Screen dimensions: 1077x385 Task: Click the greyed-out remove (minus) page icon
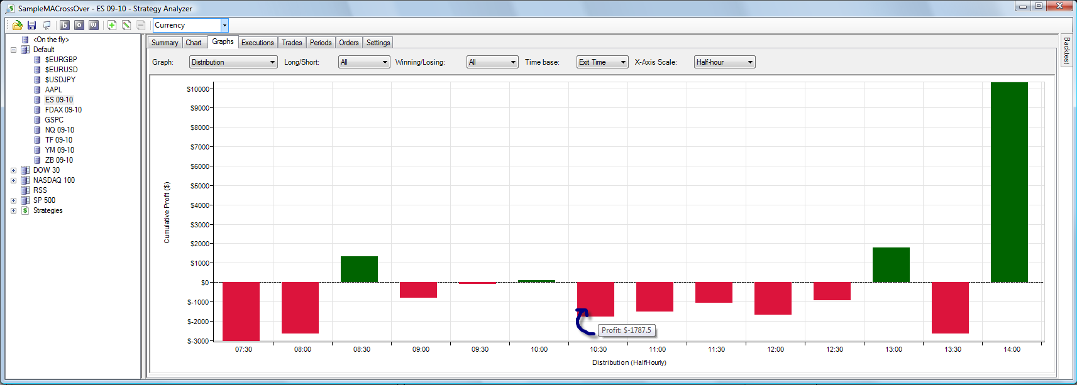tap(141, 25)
